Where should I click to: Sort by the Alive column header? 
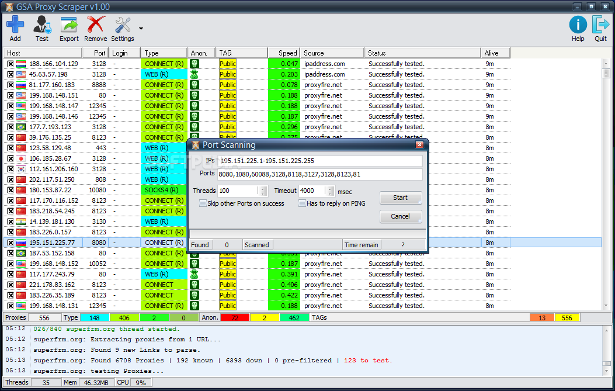[x=495, y=53]
